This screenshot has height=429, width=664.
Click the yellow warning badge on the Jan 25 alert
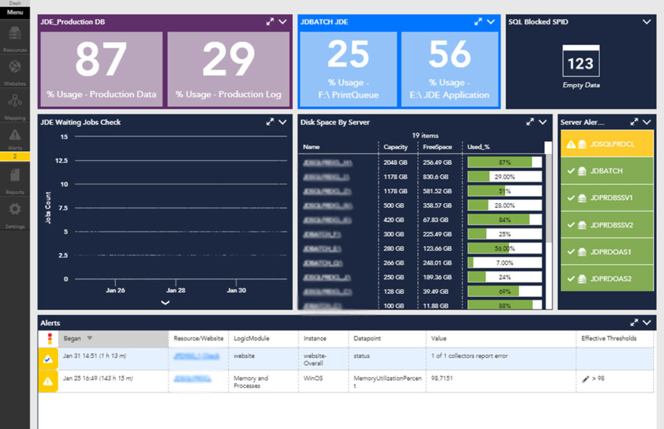coord(47,381)
